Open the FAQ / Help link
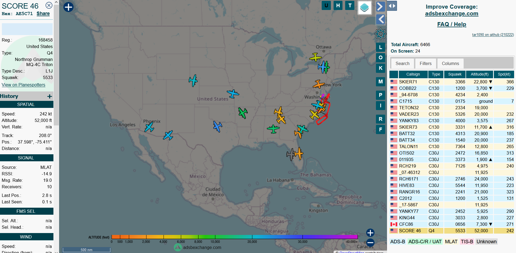This screenshot has height=253, width=516. [452, 24]
